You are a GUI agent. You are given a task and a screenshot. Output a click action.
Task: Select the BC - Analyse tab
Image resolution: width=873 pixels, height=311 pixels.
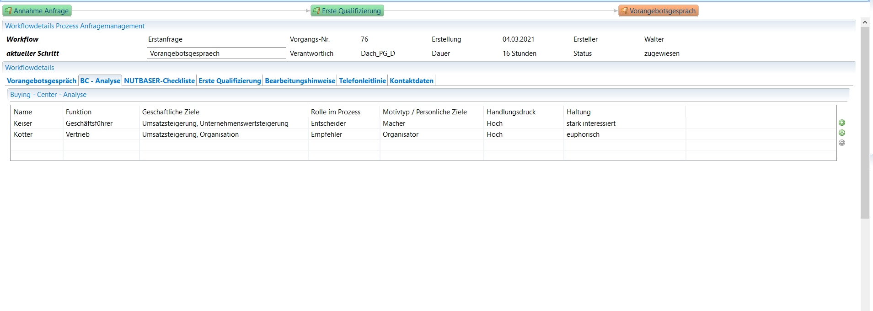(100, 81)
